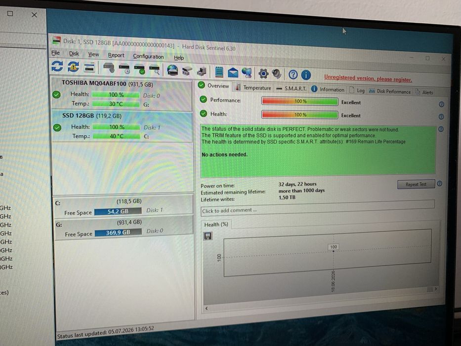Click the globe and monitor network icon
461x346 pixels.
click(247, 73)
